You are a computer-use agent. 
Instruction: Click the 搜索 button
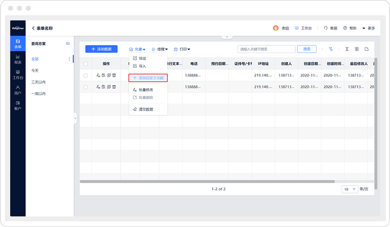[x=307, y=49]
